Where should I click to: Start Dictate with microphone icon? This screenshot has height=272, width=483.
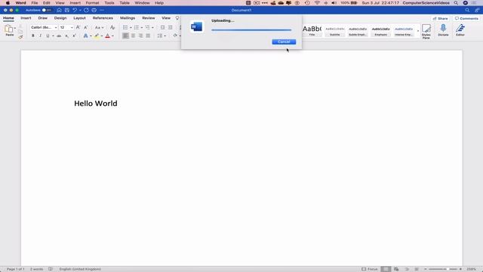(443, 30)
